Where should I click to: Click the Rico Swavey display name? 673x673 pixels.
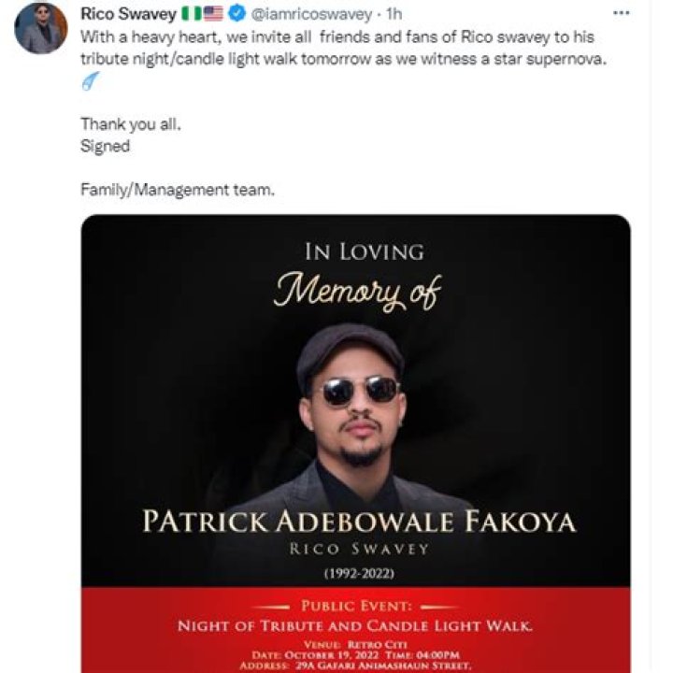[x=127, y=15]
